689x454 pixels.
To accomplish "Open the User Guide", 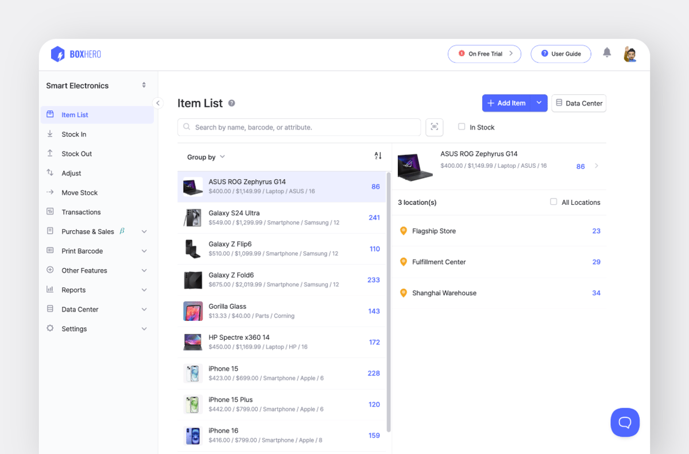I will click(560, 53).
